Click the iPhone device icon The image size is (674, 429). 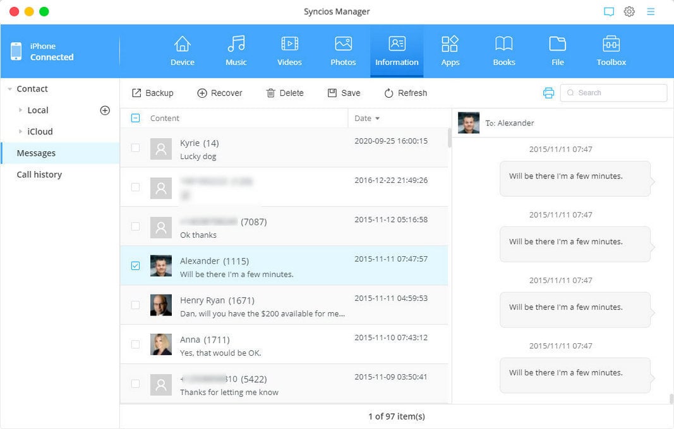tap(16, 51)
